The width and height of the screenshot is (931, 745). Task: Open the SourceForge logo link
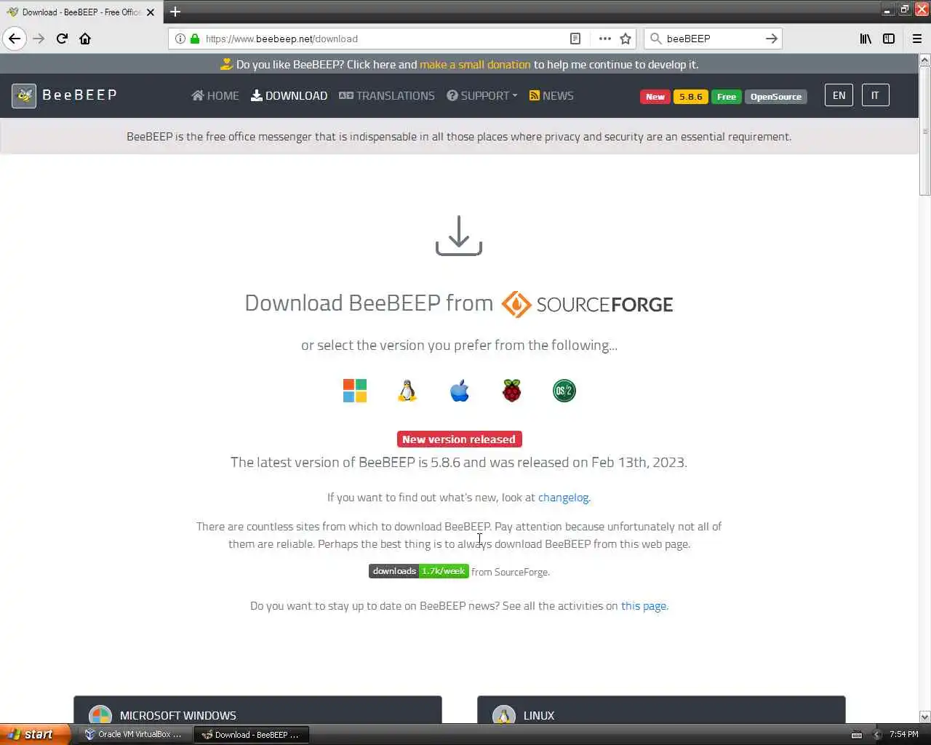coord(587,304)
